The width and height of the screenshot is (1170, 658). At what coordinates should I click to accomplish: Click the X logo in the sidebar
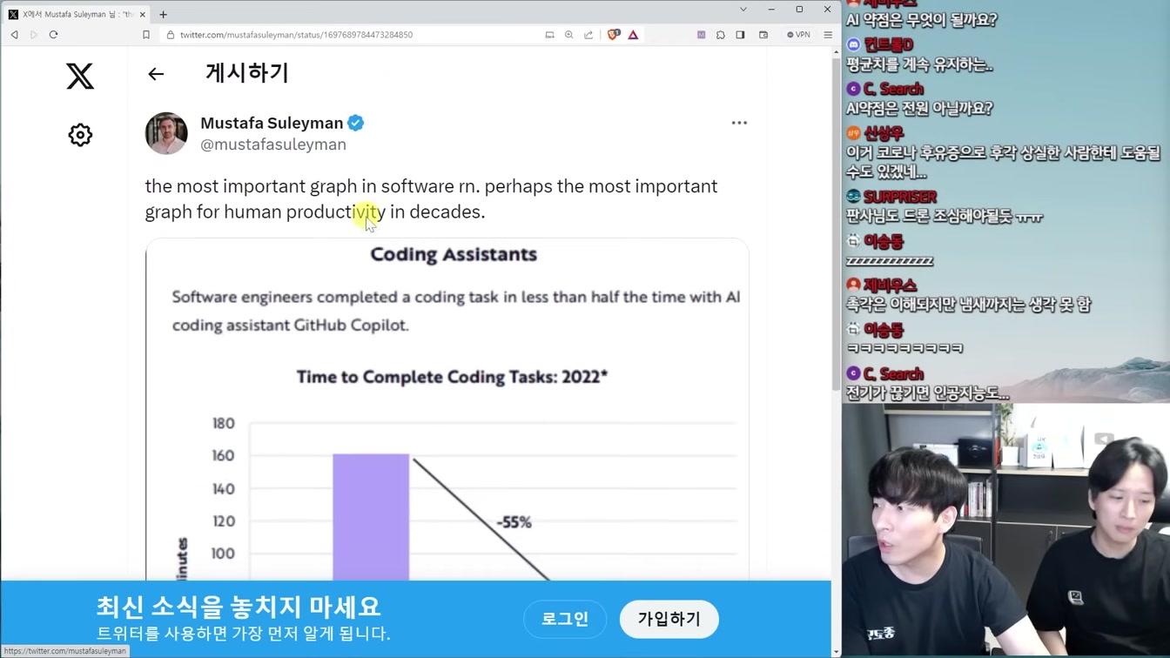[x=80, y=77]
